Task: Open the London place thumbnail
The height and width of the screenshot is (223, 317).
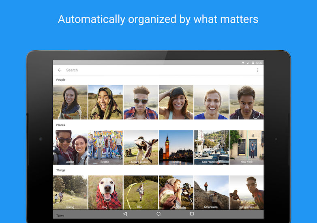Action: (176, 148)
